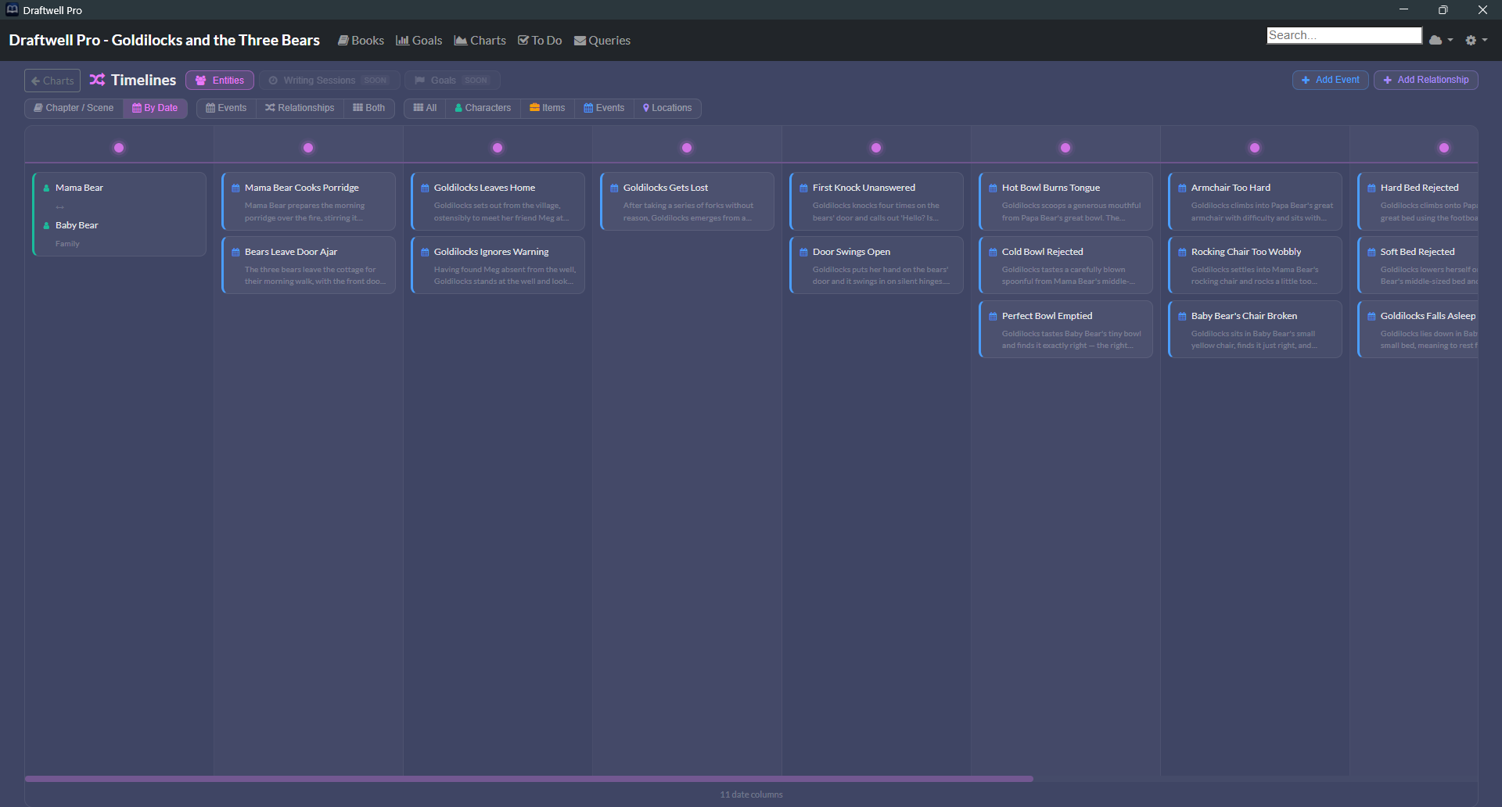
Task: Click the Books book icon
Action: 343,41
